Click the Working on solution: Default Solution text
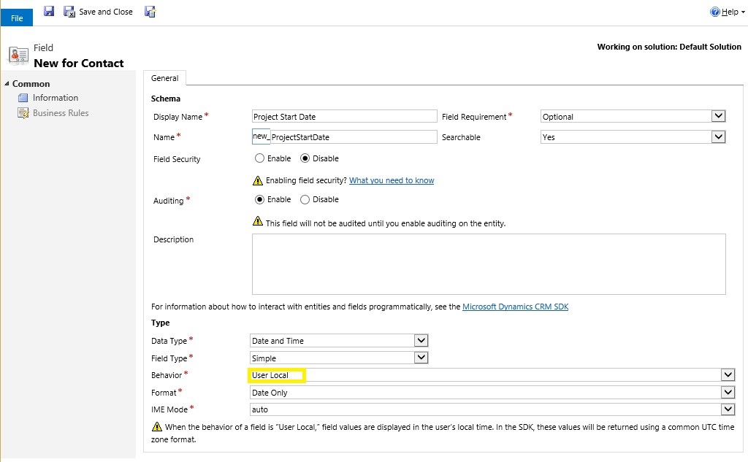The image size is (748, 462). click(669, 47)
